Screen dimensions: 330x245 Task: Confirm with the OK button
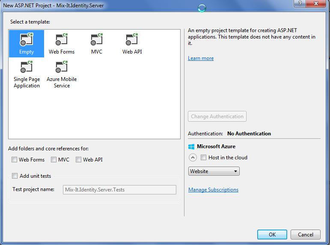tap(272, 234)
